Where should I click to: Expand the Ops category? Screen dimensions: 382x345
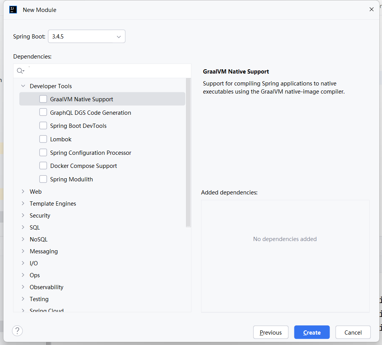(x=23, y=275)
